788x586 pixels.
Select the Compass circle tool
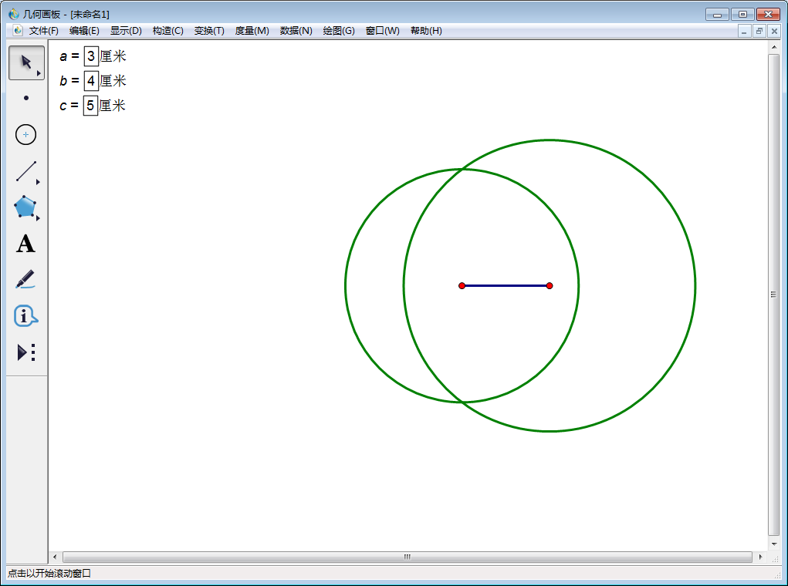point(26,135)
